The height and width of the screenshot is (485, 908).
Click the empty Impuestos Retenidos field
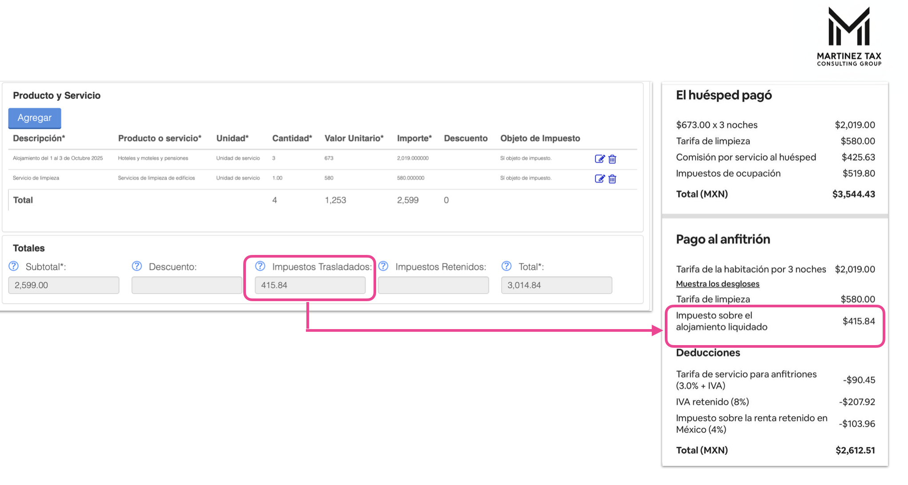point(433,285)
